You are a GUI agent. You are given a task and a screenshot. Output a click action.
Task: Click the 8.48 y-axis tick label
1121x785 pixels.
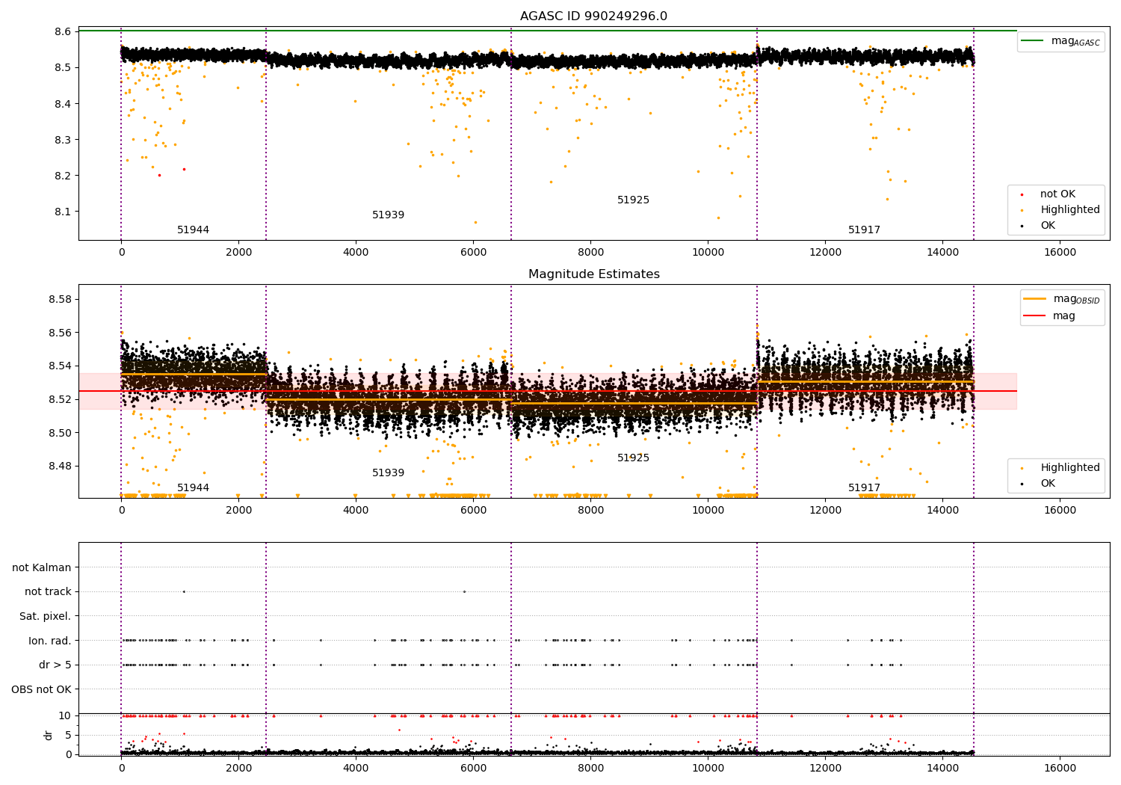[x=60, y=467]
